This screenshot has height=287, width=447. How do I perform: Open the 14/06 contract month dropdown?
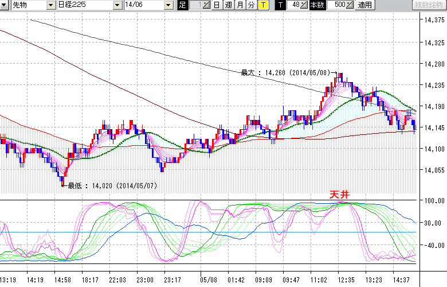[x=168, y=5]
